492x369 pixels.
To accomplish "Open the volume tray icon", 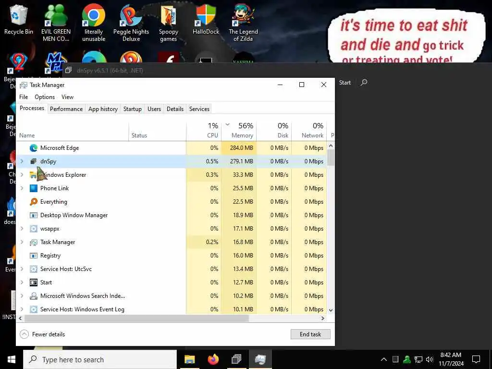I will 430,359.
